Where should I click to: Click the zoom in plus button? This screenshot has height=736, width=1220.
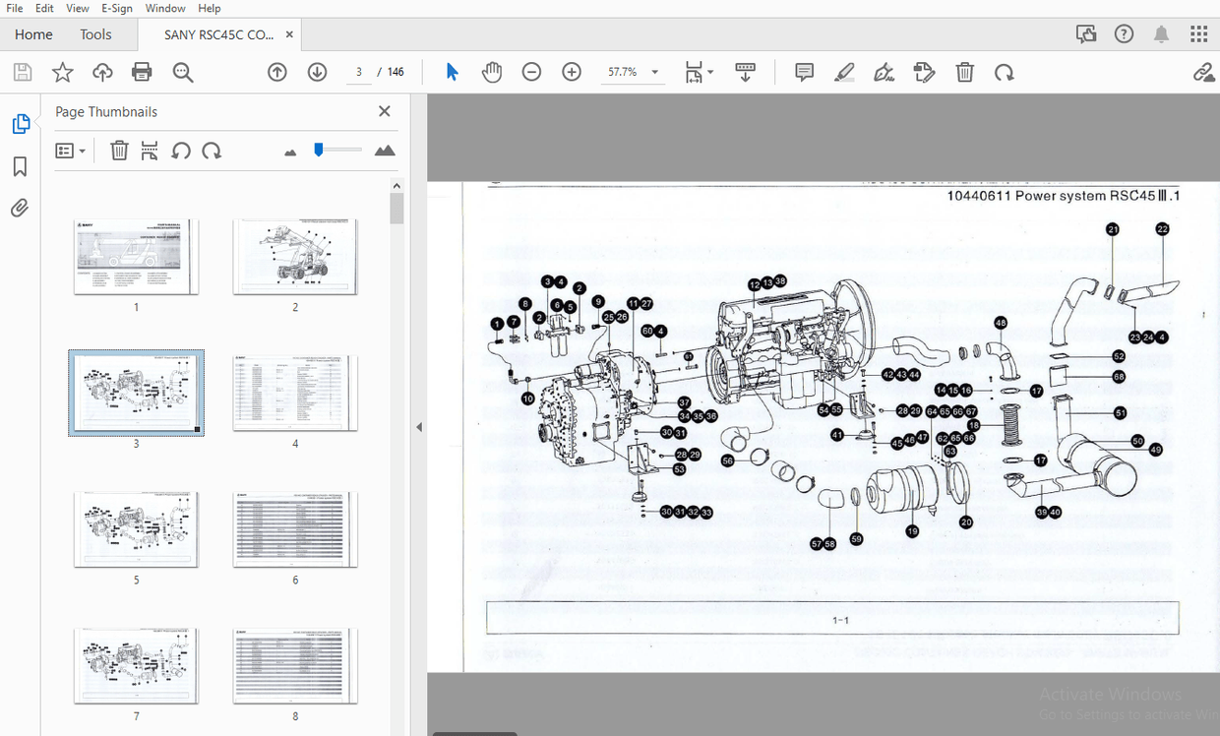572,72
